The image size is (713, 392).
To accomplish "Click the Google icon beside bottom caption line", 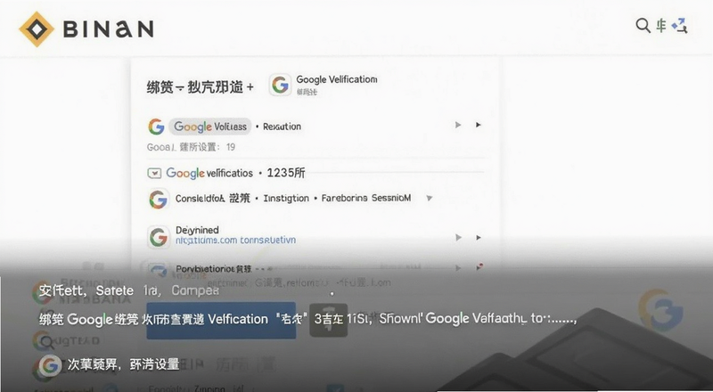I will click(x=50, y=365).
